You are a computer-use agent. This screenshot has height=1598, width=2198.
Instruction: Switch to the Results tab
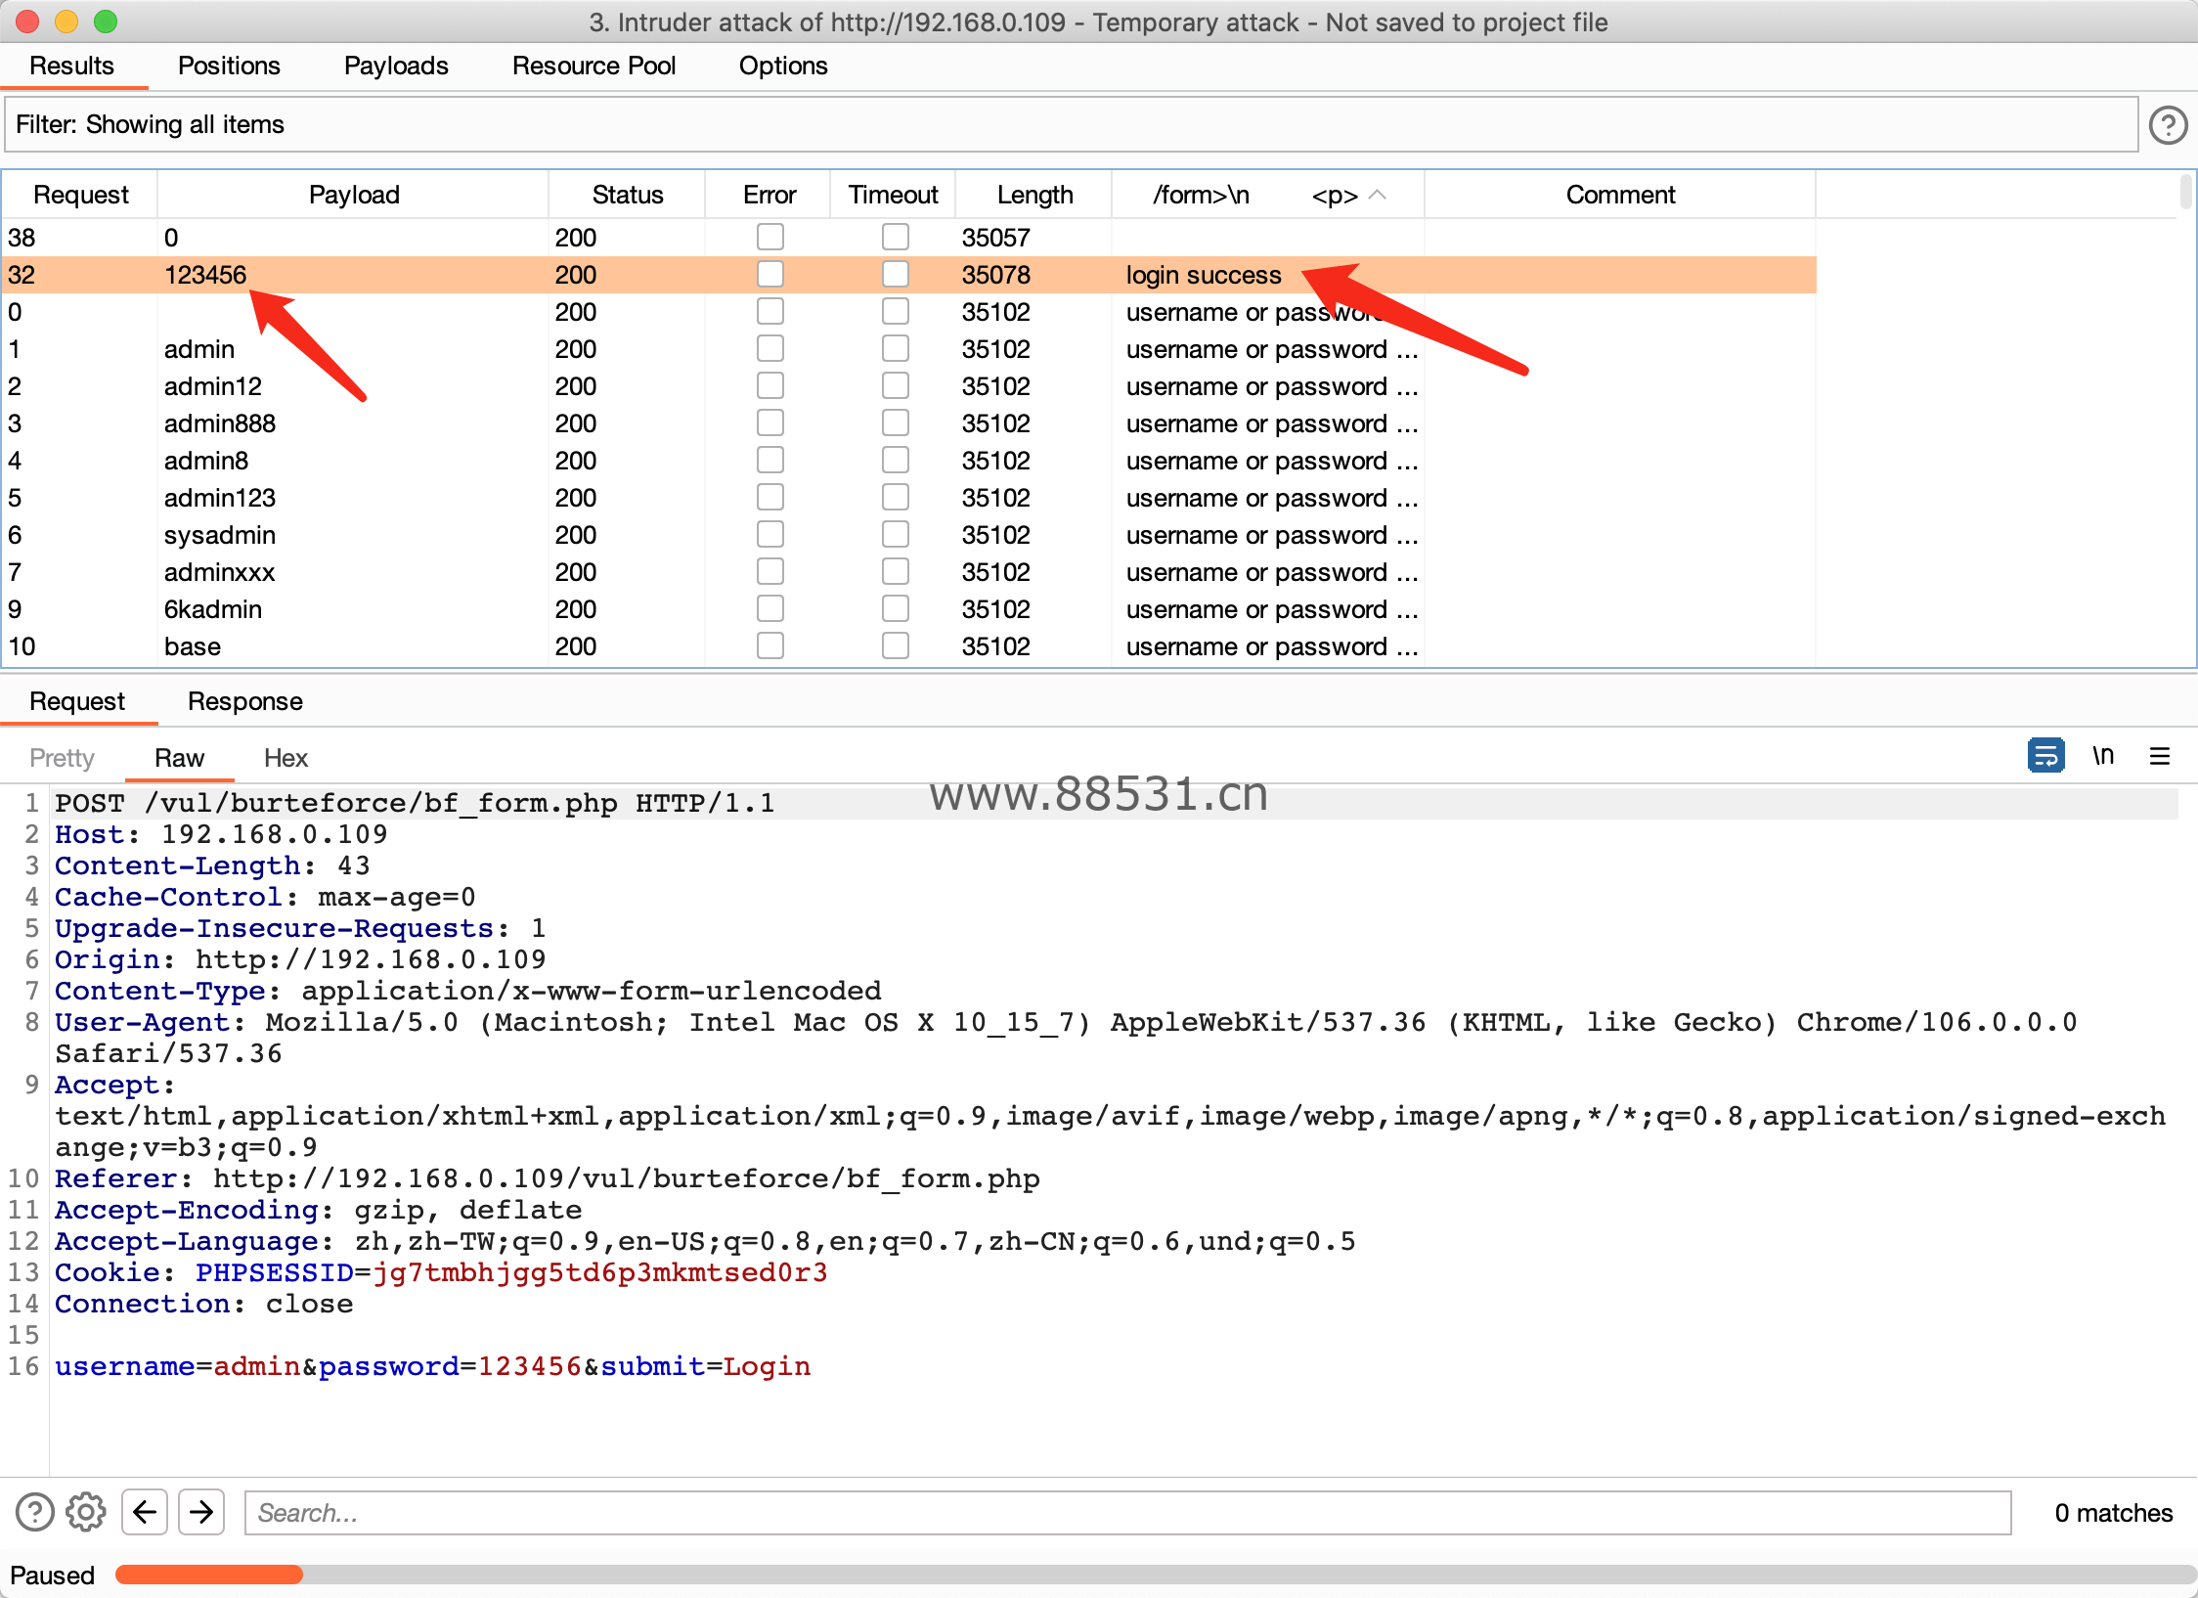click(71, 66)
